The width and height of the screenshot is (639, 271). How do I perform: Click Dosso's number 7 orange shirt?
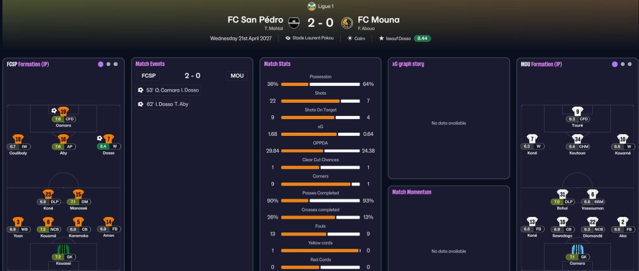[x=108, y=138]
